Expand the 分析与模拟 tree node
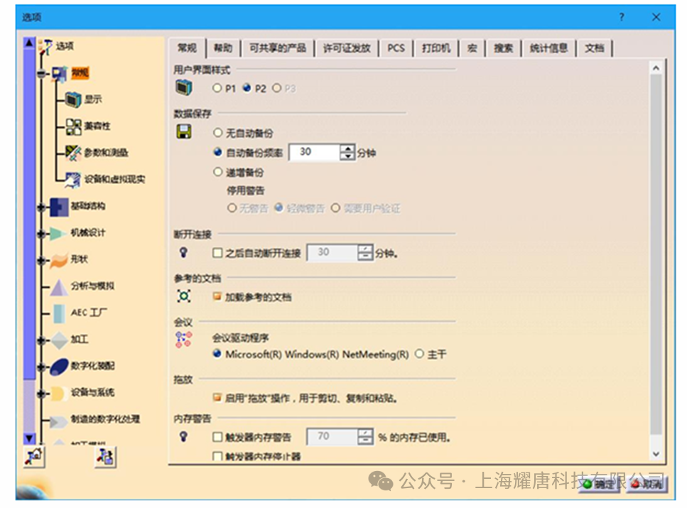 40,287
